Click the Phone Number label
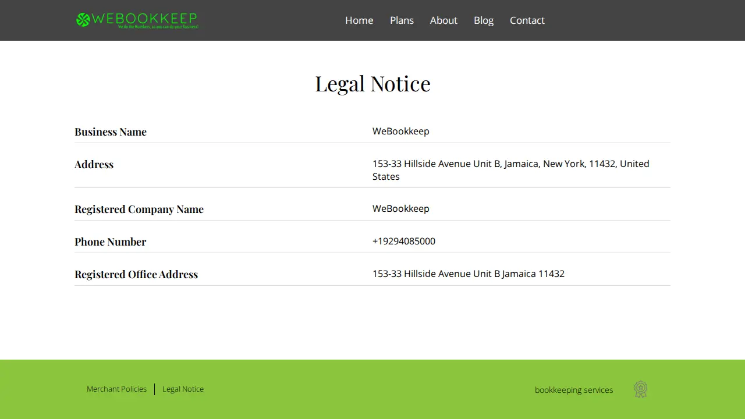 point(110,242)
